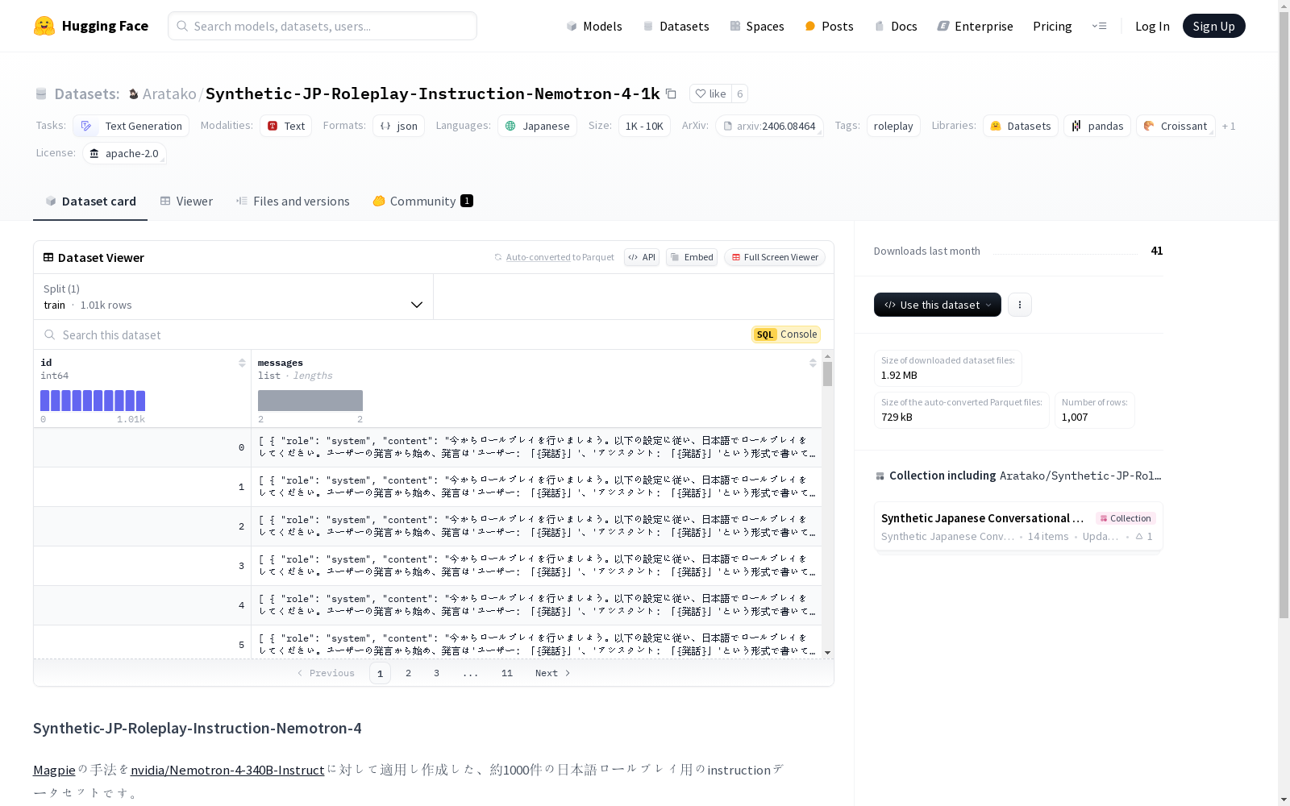Click the top search models input field
1290x806 pixels.
322,26
